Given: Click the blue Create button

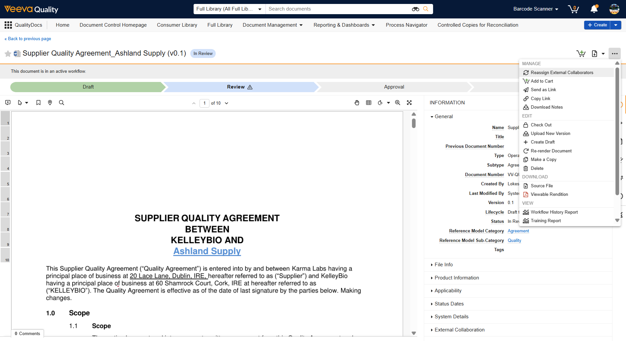Looking at the screenshot, I should coord(597,25).
